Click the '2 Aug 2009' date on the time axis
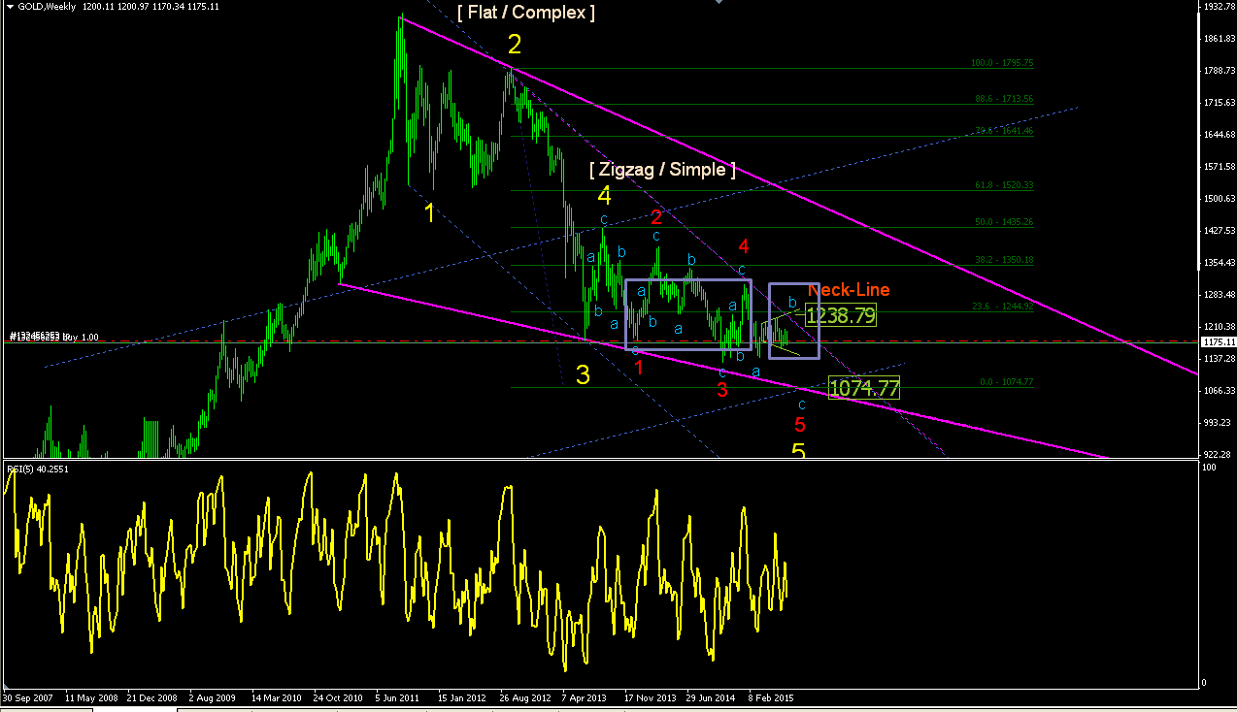This screenshot has height=712, width=1237. 213,697
